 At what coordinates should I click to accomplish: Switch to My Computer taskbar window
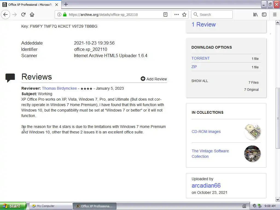(51, 206)
